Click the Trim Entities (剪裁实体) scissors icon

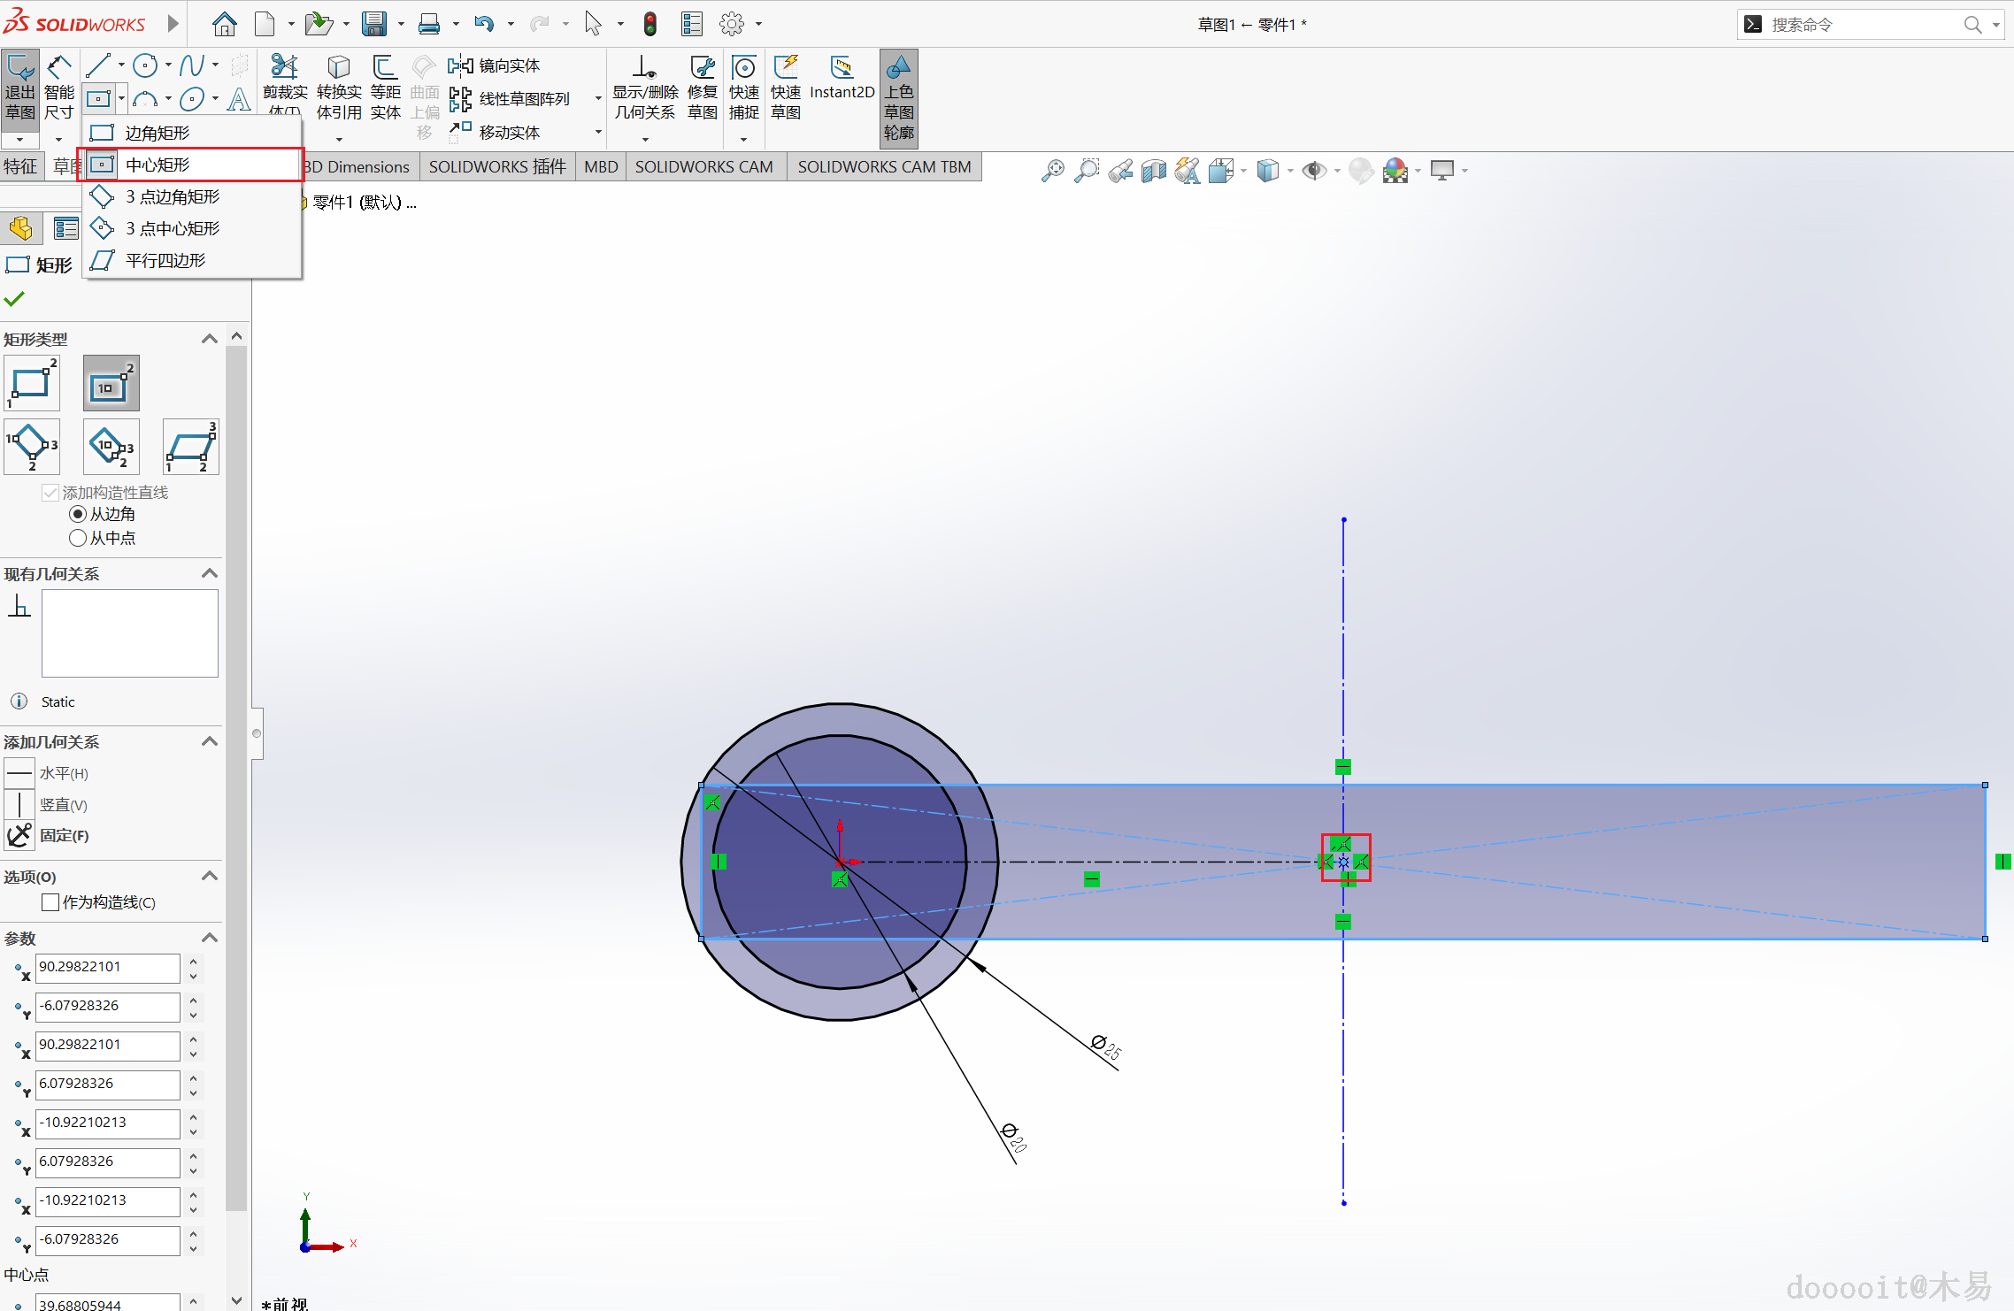point(284,67)
